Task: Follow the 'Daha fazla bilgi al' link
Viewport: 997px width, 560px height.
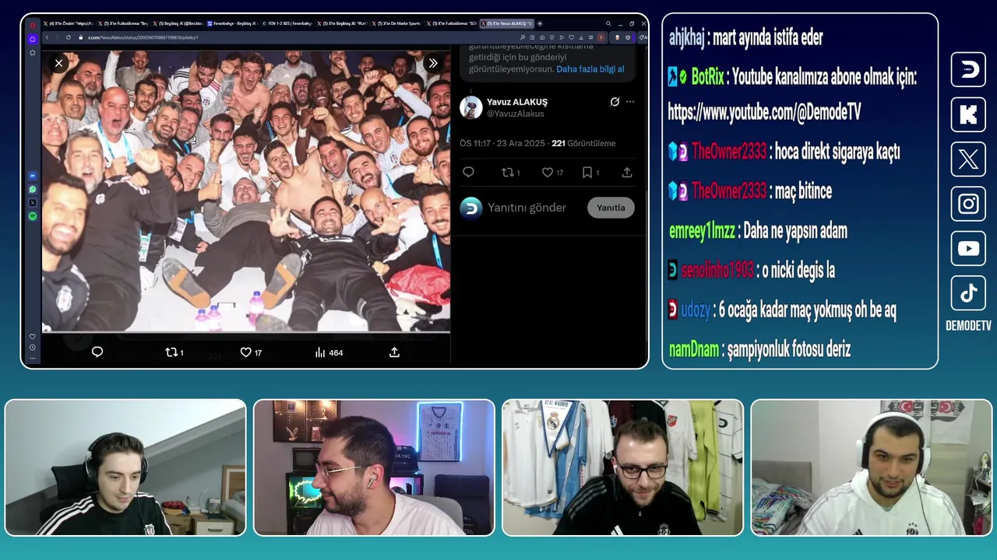Action: point(590,69)
